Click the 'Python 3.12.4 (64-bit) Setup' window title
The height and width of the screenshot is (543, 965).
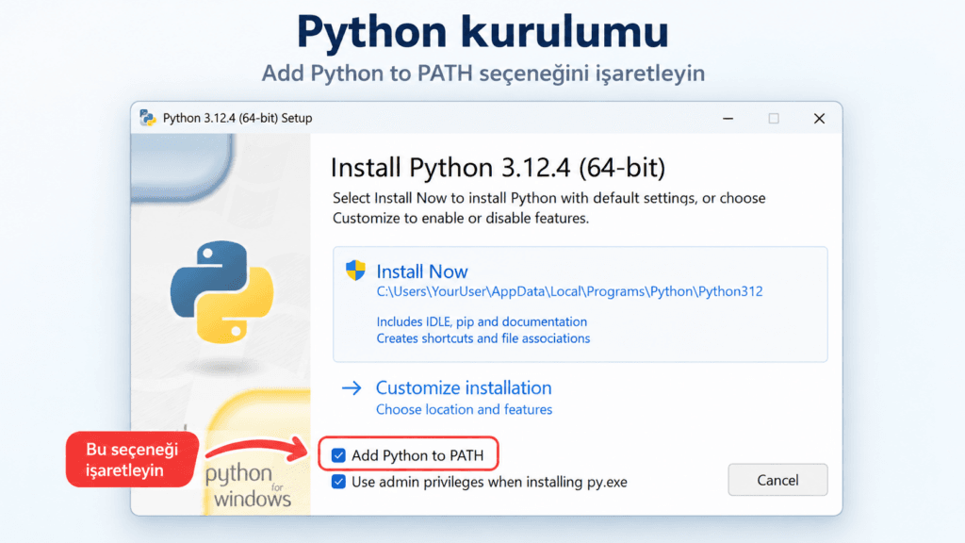(x=237, y=118)
